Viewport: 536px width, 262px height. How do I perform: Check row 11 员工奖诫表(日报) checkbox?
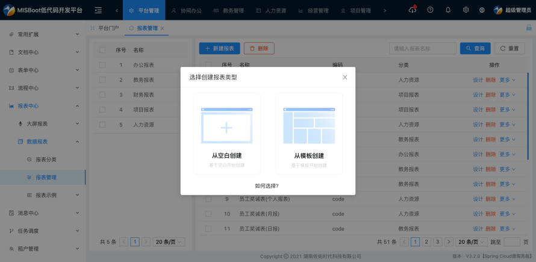point(208,228)
